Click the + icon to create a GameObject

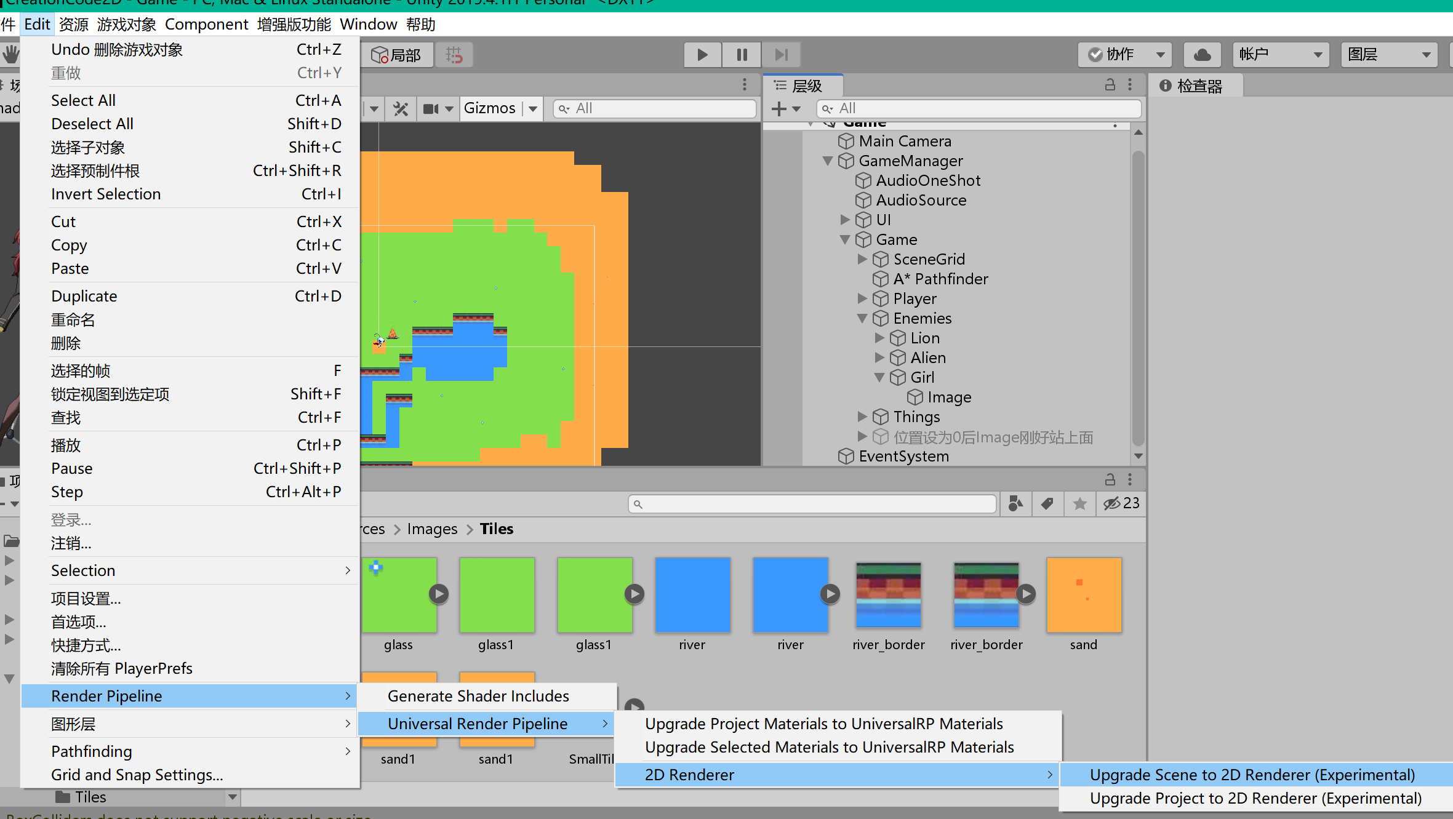[778, 108]
